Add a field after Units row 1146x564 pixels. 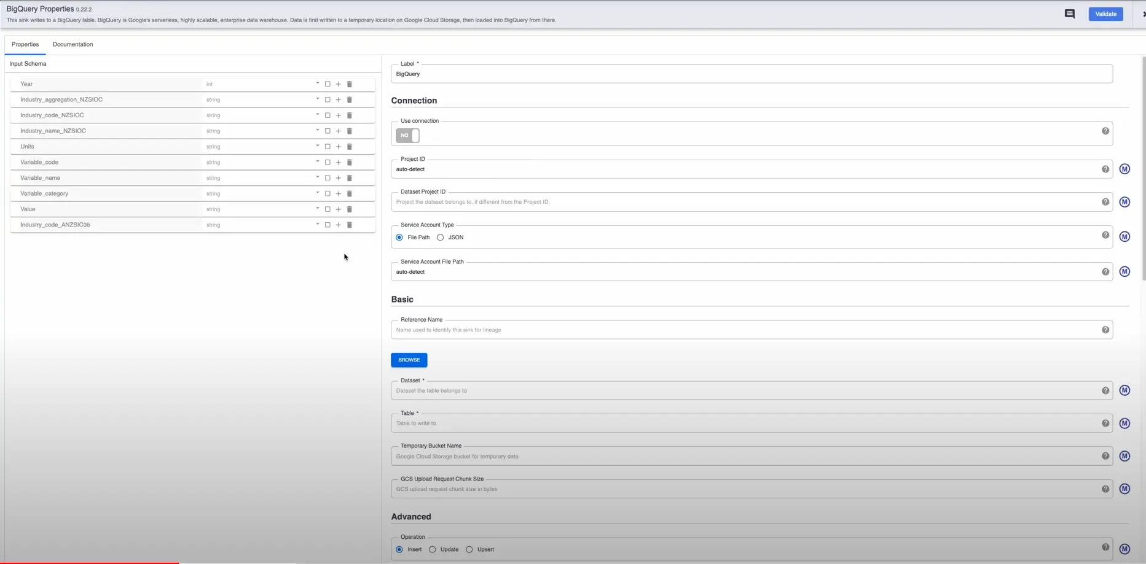339,147
